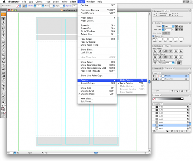Click the Miter Join icon in Stroke panel
Screen dimensions: 193x161
176,30
